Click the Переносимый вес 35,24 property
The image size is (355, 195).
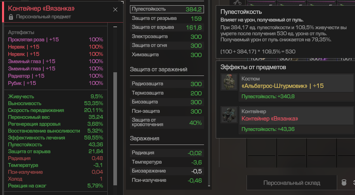tap(55, 117)
